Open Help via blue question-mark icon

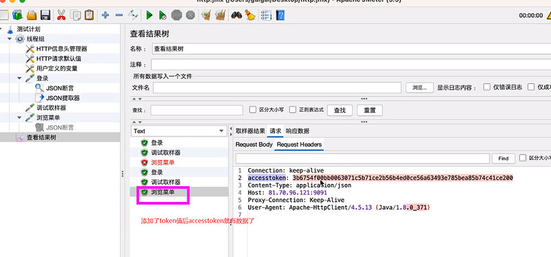280,14
